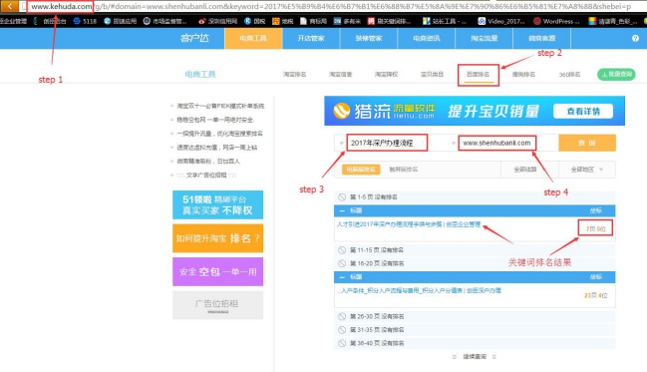The width and height of the screenshot is (647, 372).
Task: Switch to 360排名 sub-tab
Action: (569, 75)
